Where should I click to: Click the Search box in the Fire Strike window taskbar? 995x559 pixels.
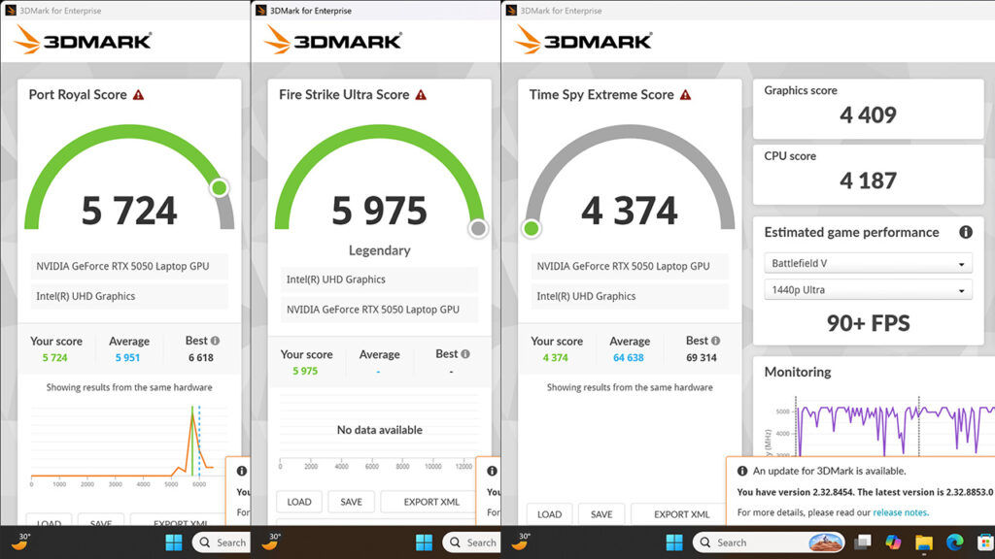click(x=473, y=543)
